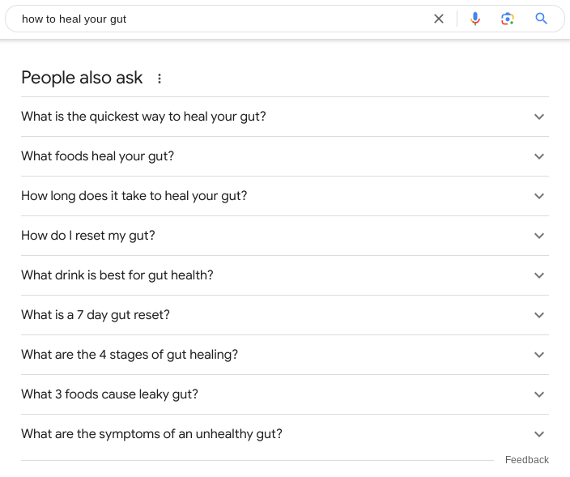The height and width of the screenshot is (477, 570).
Task: Expand "How long does it take to heal your gut?"
Action: click(134, 196)
